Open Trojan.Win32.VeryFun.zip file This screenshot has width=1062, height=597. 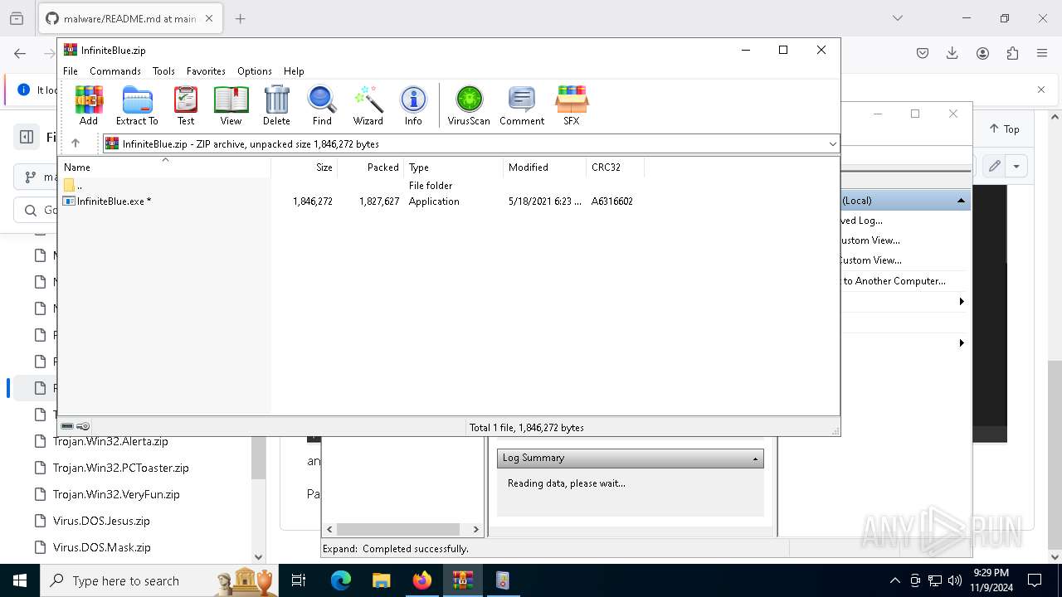click(x=116, y=494)
